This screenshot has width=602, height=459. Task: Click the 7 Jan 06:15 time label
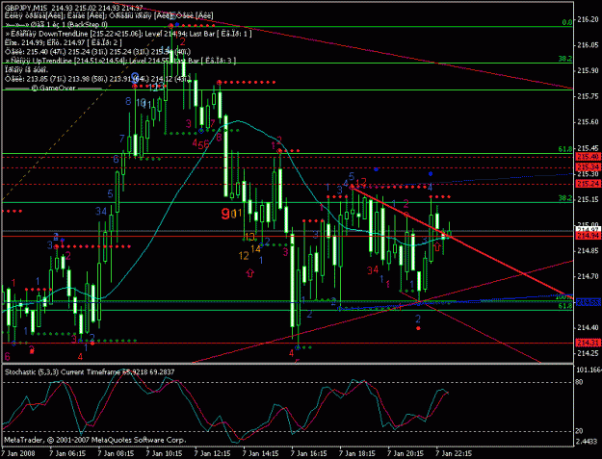tap(67, 453)
